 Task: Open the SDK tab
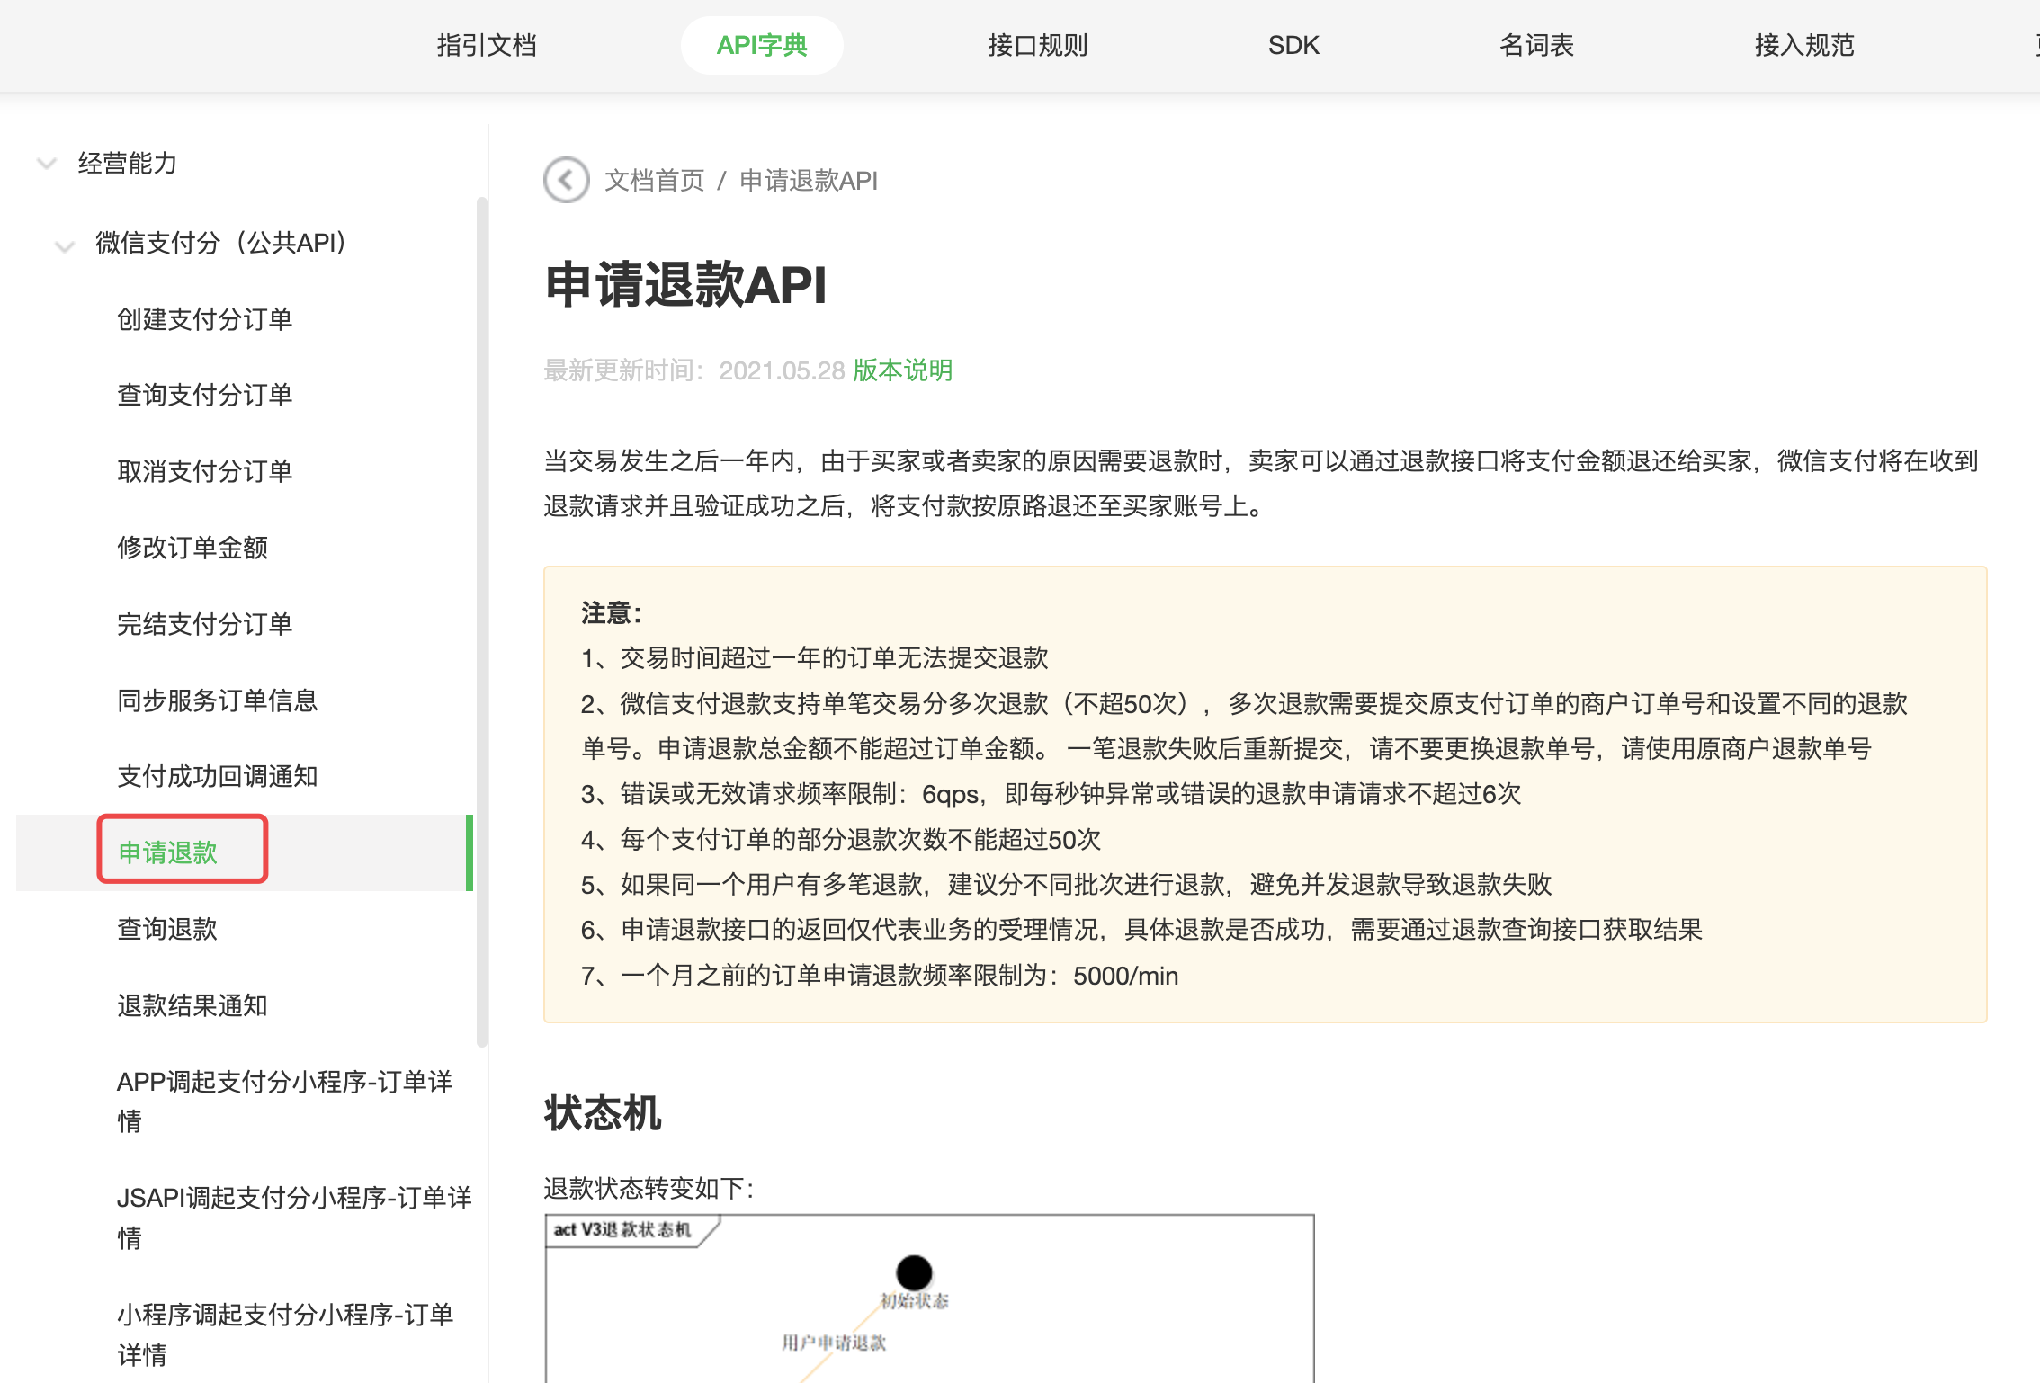(x=1293, y=45)
